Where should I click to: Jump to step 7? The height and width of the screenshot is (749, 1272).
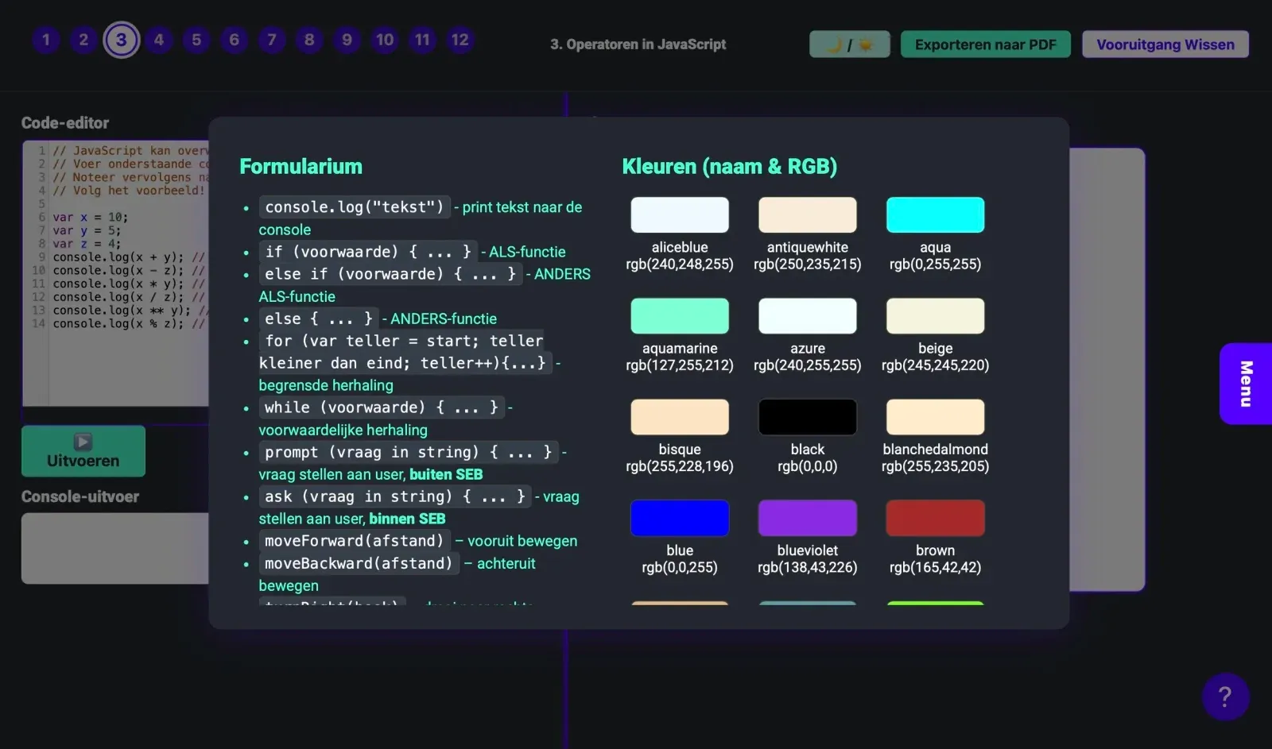pyautogui.click(x=272, y=40)
